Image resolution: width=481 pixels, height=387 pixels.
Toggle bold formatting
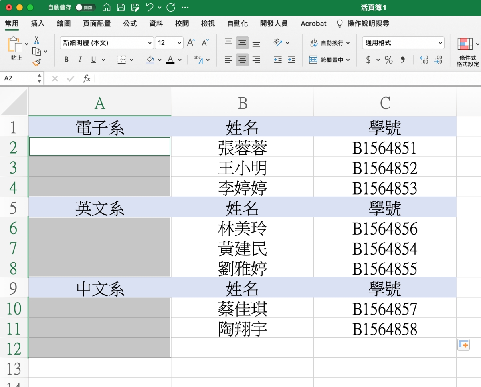[66, 60]
